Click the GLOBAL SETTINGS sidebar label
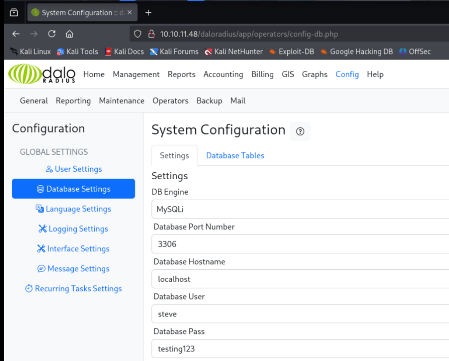The height and width of the screenshot is (361, 449). point(54,152)
